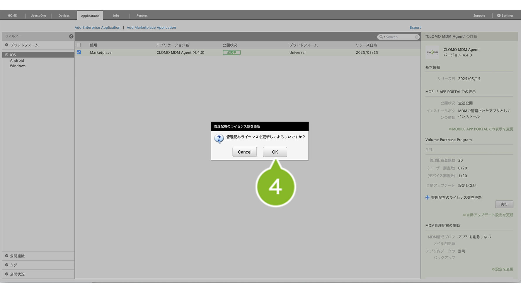
Task: Click inside the Search input field
Action: click(399, 37)
